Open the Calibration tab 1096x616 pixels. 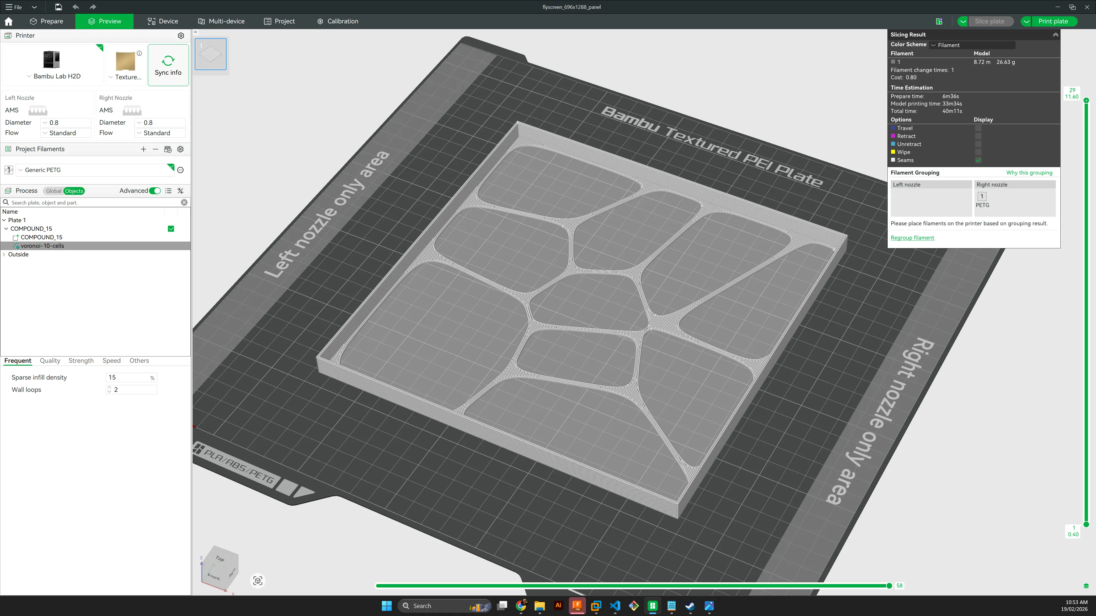point(337,21)
